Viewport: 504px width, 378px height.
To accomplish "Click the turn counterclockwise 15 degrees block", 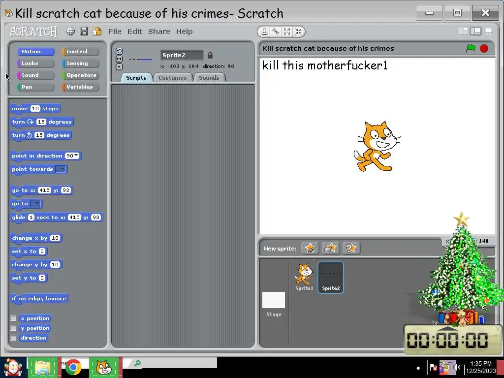I will [x=41, y=135].
